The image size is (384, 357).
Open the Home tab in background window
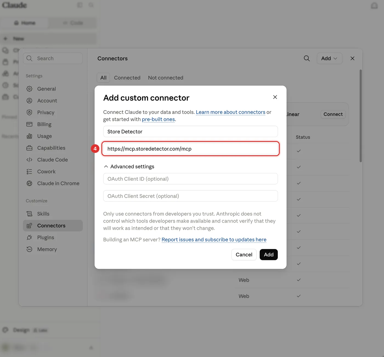(25, 23)
